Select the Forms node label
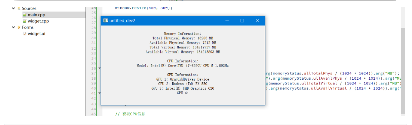The image size is (412, 125). click(x=28, y=27)
